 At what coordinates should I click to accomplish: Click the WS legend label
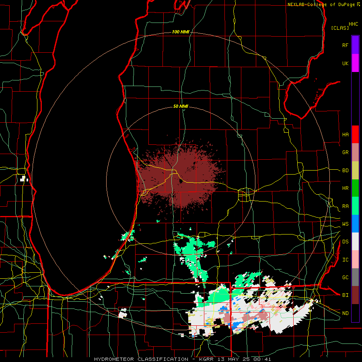click(x=346, y=224)
